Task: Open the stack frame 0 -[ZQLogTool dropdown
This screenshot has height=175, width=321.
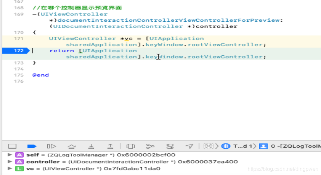Action: [x=296, y=146]
